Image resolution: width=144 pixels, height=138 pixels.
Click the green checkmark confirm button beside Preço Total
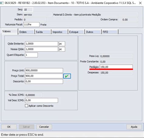pos(67,76)
